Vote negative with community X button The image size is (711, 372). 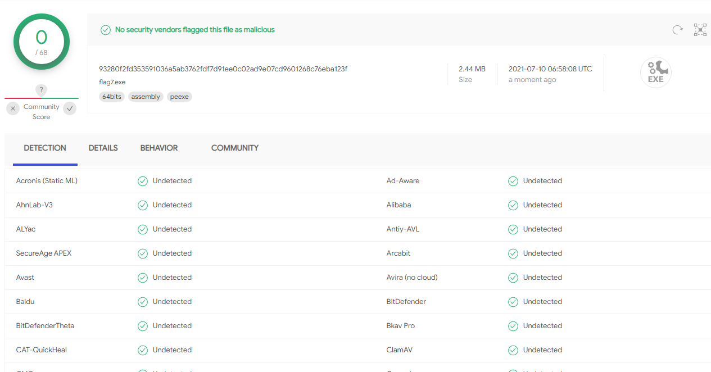tap(13, 108)
